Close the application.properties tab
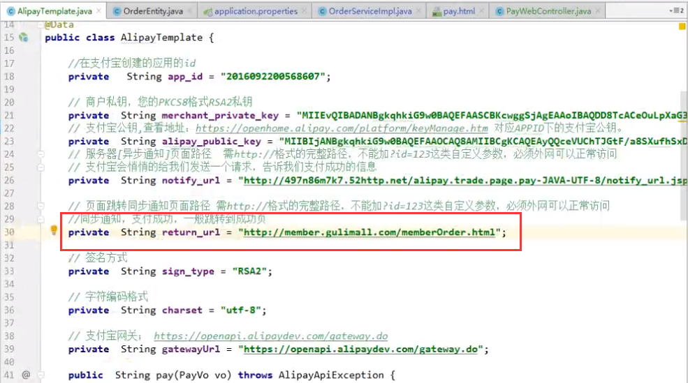688x383 pixels. pyautogui.click(x=304, y=11)
